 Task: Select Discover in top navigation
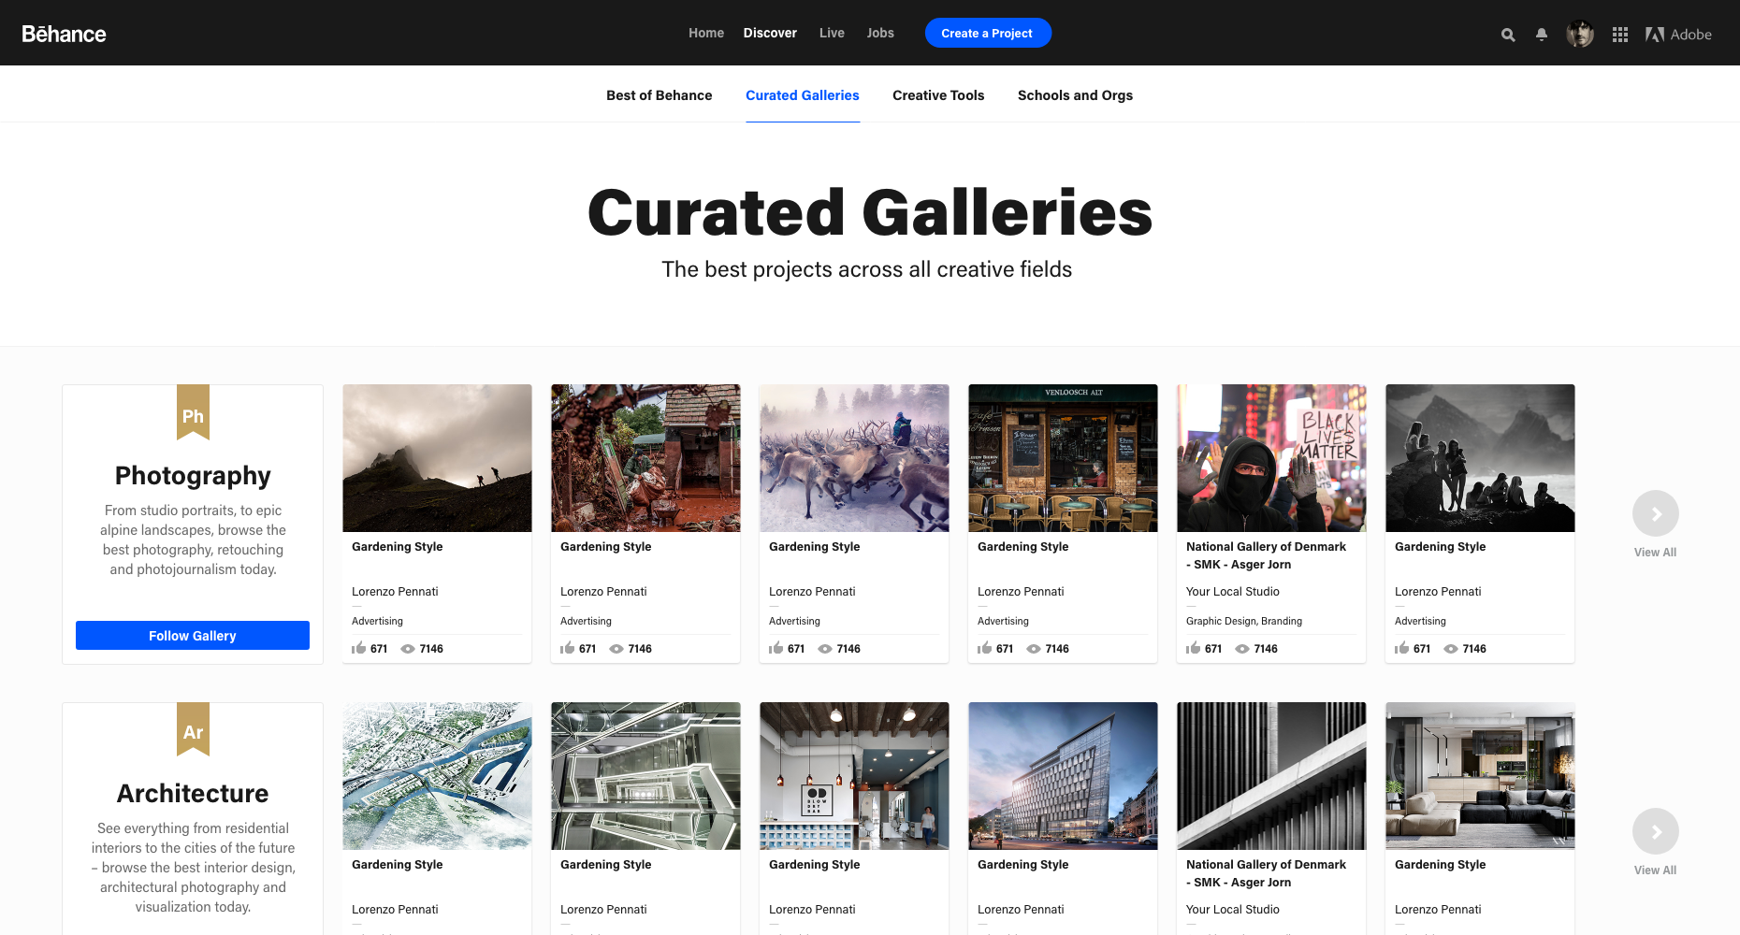[x=770, y=33]
